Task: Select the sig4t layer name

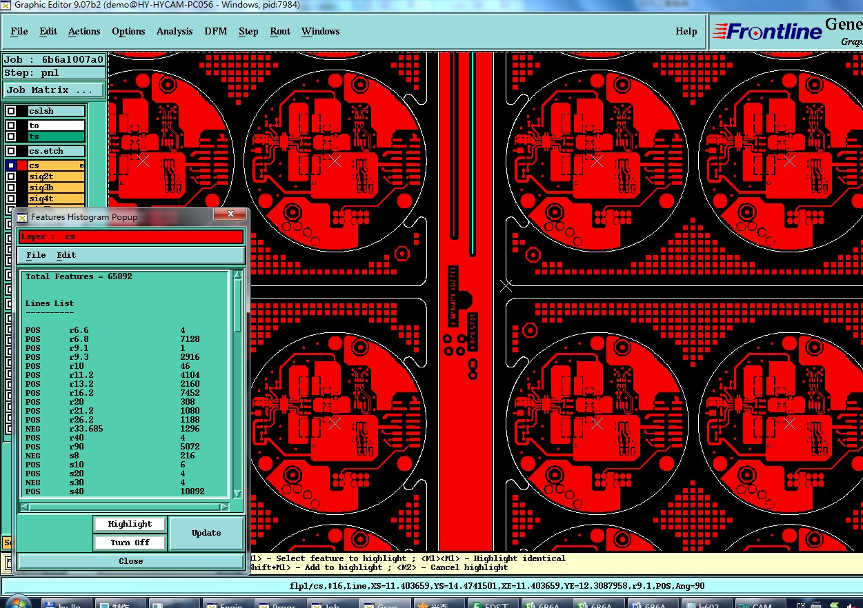Action: [x=56, y=199]
